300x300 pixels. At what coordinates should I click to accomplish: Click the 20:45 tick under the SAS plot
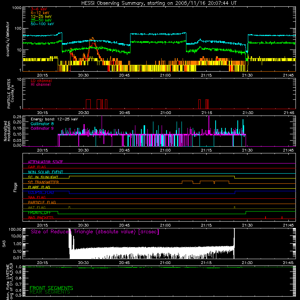click(x=124, y=263)
